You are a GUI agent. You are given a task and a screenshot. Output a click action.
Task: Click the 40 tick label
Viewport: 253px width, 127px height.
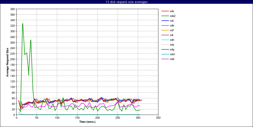pyautogui.click(x=13, y=104)
